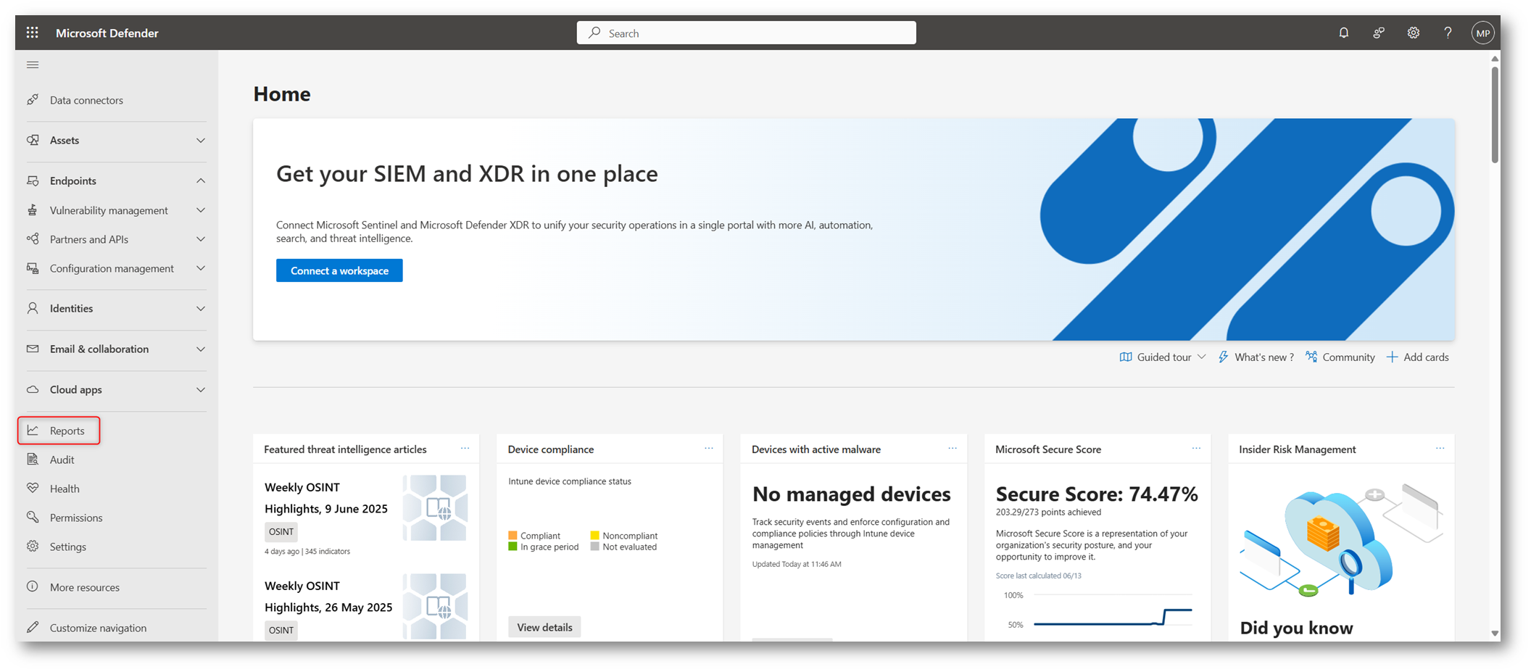Click the Secure Score: 74.47% heading
Screen dimensions: 1531x672
(1097, 494)
